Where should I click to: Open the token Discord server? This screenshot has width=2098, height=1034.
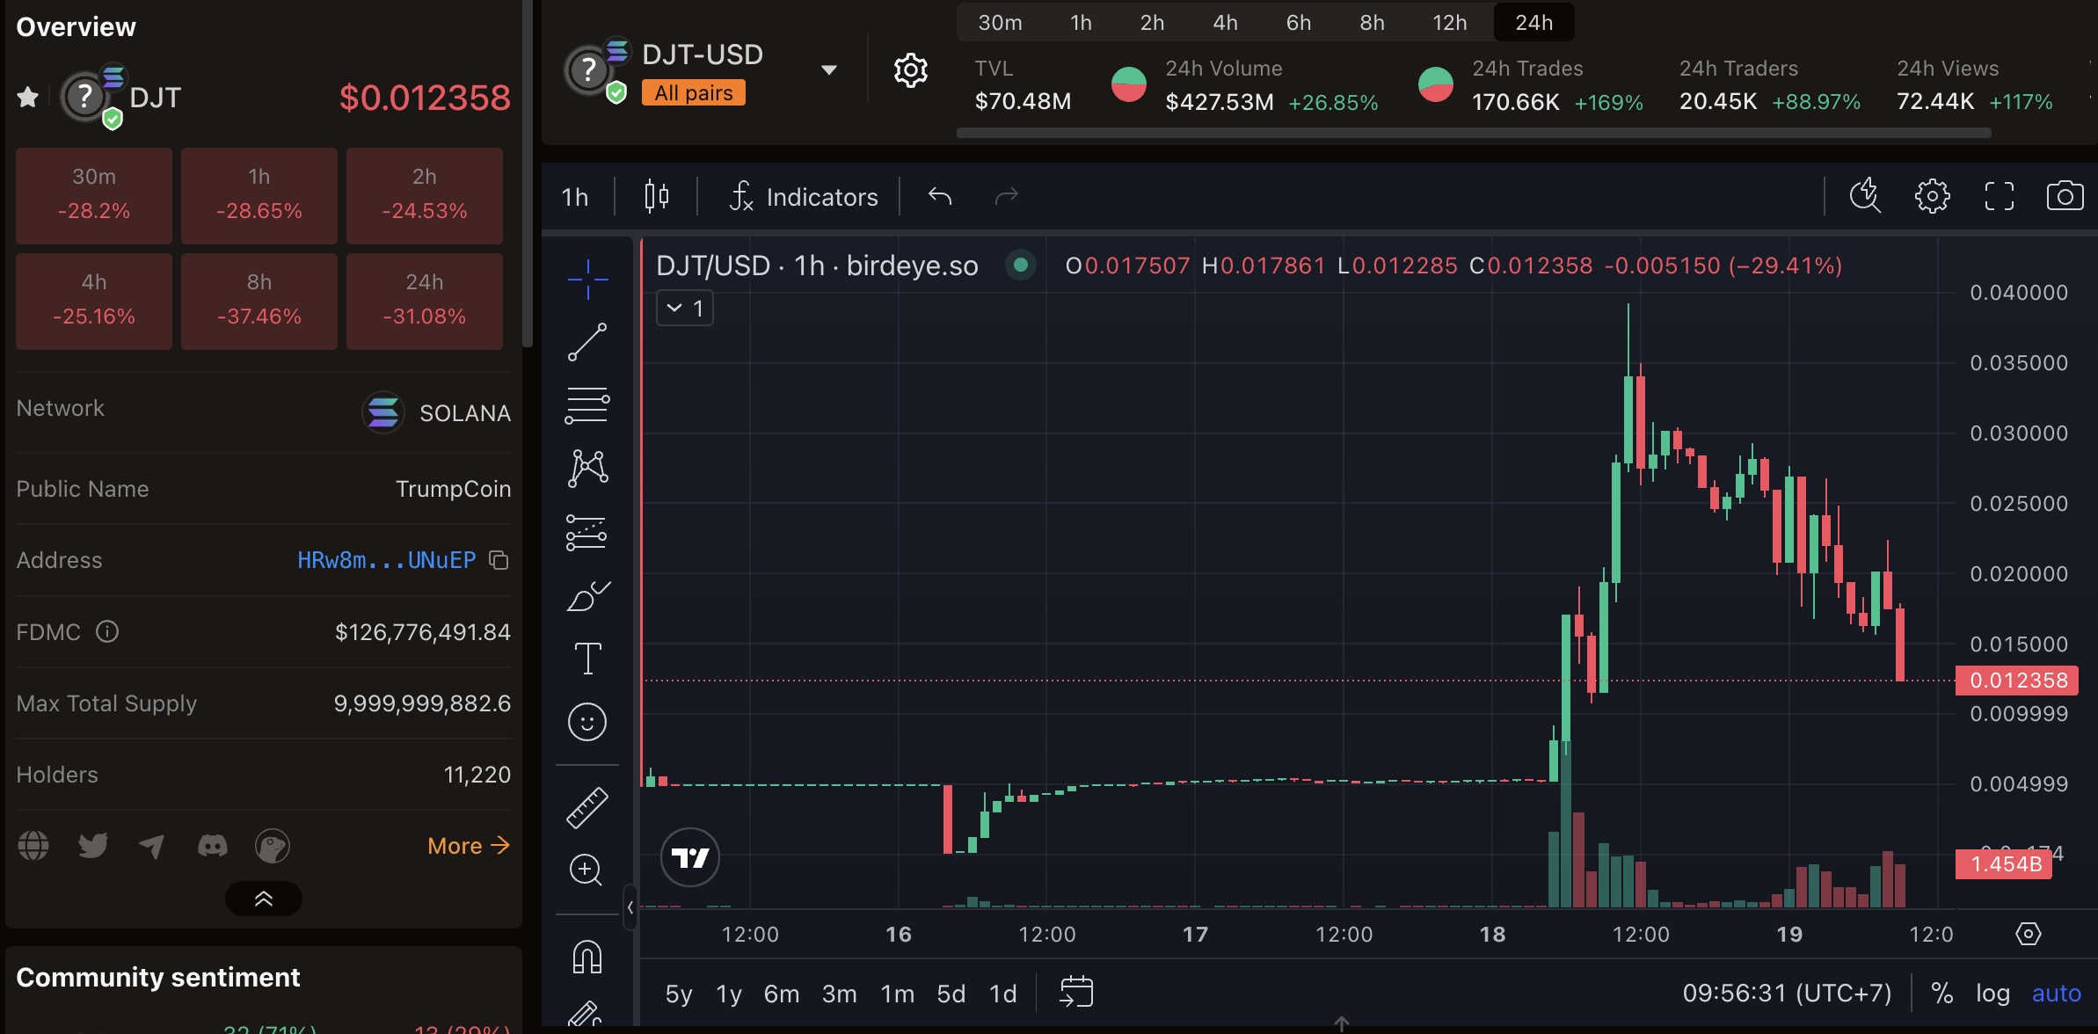coord(212,846)
